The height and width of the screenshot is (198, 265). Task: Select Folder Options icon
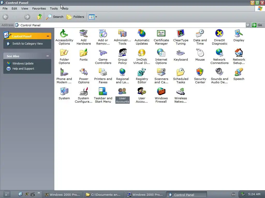pyautogui.click(x=64, y=56)
